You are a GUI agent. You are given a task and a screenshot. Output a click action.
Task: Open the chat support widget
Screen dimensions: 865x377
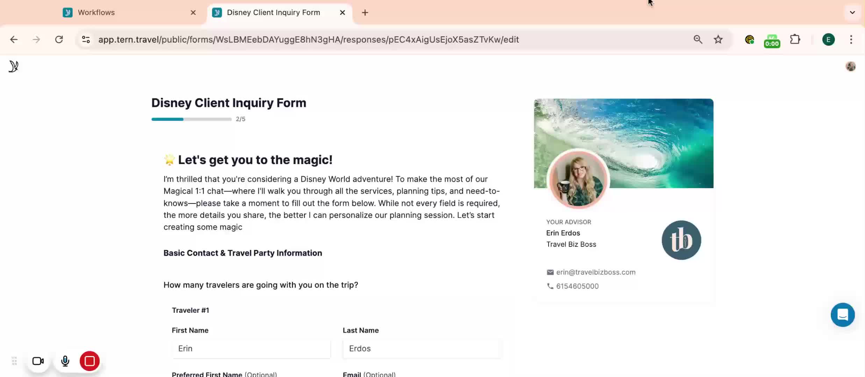point(843,315)
